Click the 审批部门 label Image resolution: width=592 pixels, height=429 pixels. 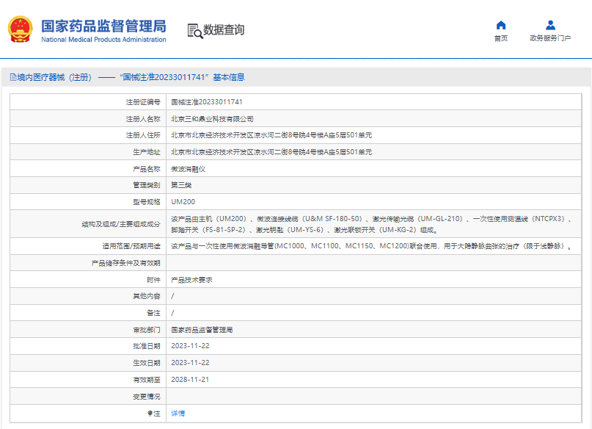click(x=147, y=330)
